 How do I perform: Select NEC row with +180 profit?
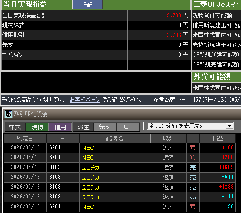pos(120,147)
